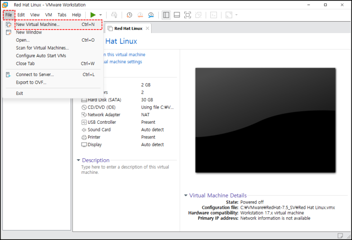Select the Network Adapter device row
Image resolution: width=352 pixels, height=240 pixels.
128,115
